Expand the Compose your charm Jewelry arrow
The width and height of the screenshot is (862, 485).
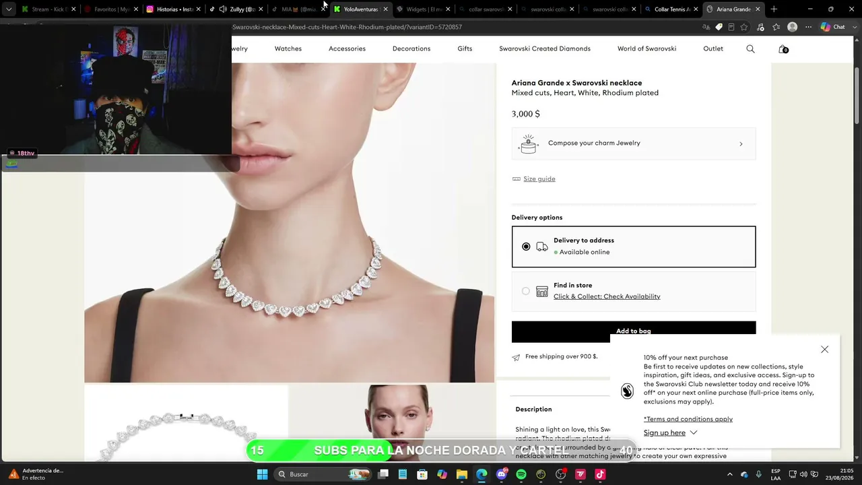click(x=741, y=143)
